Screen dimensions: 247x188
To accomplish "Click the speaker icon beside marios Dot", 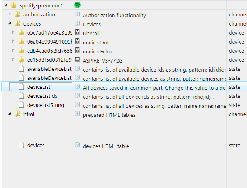I will pos(77,42).
